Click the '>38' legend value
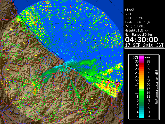 tap(136, 58)
